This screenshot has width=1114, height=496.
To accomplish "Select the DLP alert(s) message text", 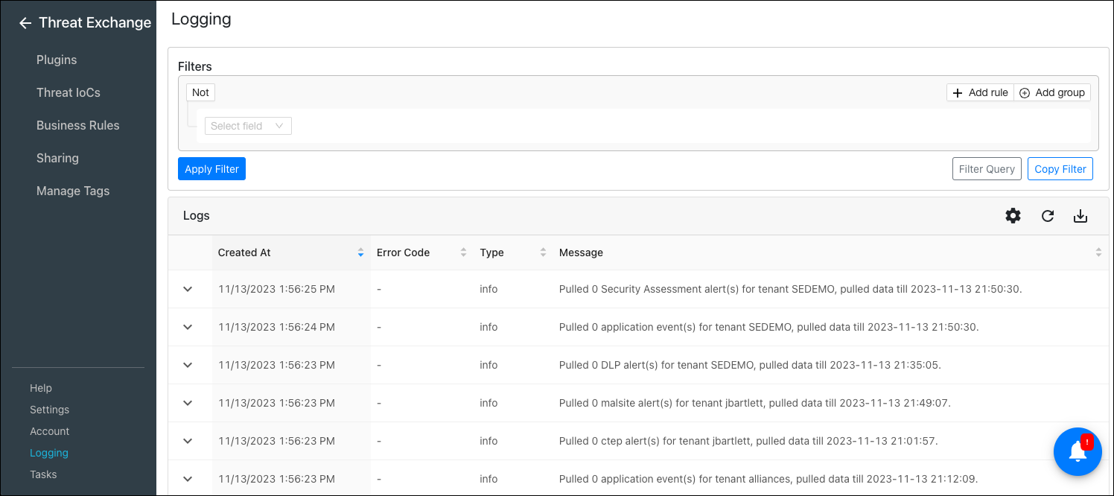I will [750, 365].
